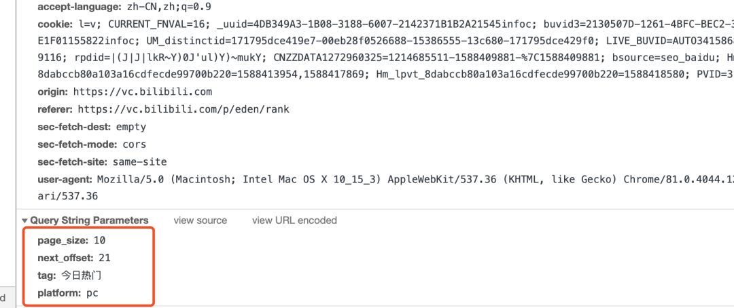Click the origin value https://vc.bilibili.com
This screenshot has width=734, height=308.
click(x=142, y=92)
